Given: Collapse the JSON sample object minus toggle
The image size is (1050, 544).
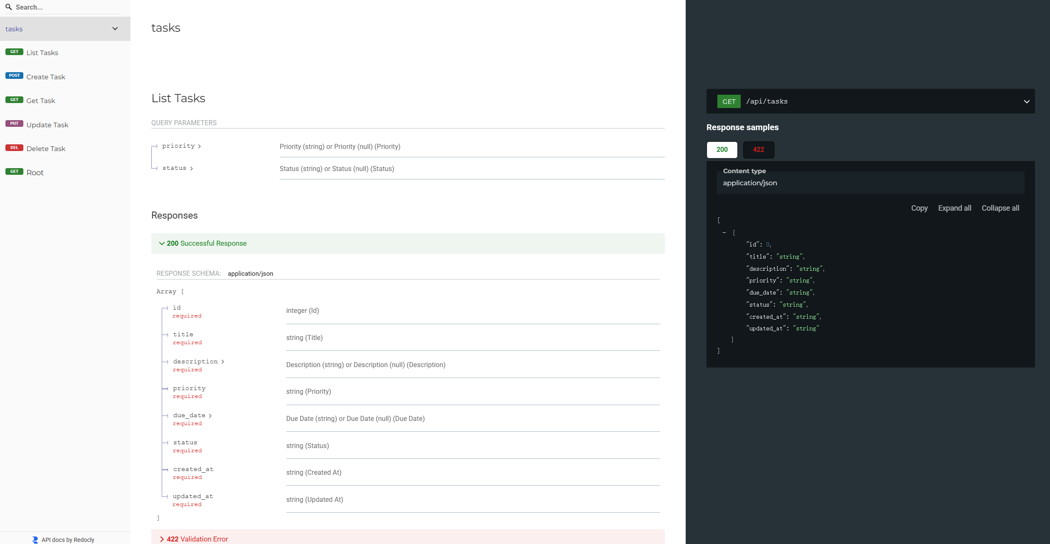Looking at the screenshot, I should [x=724, y=232].
